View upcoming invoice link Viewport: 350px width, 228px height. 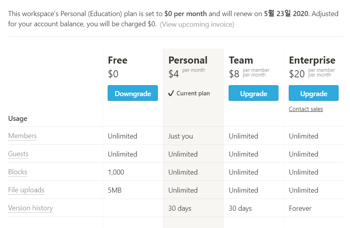coord(197,24)
